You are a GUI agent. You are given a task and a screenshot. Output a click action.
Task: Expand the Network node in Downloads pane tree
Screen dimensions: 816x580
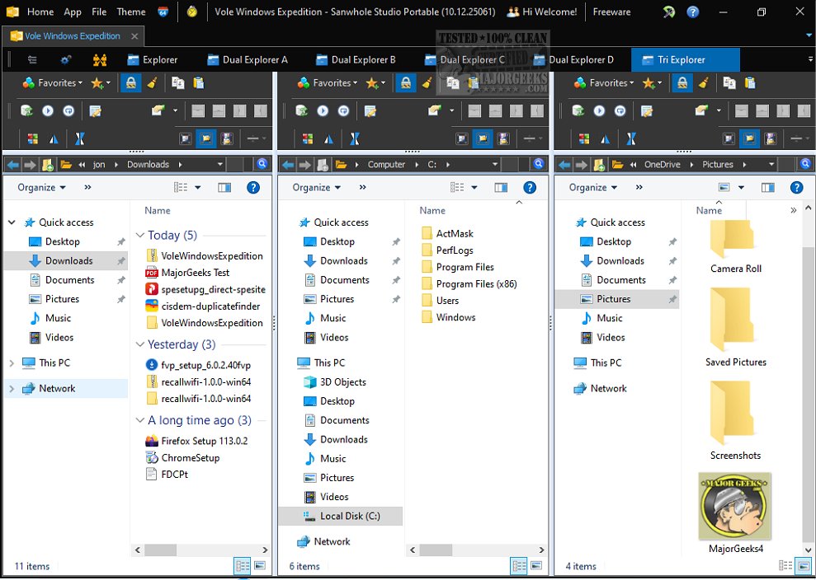pyautogui.click(x=12, y=389)
